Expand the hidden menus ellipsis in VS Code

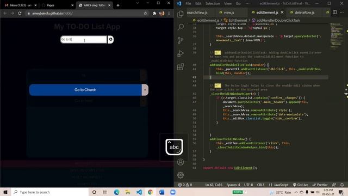pyautogui.click(x=247, y=3)
